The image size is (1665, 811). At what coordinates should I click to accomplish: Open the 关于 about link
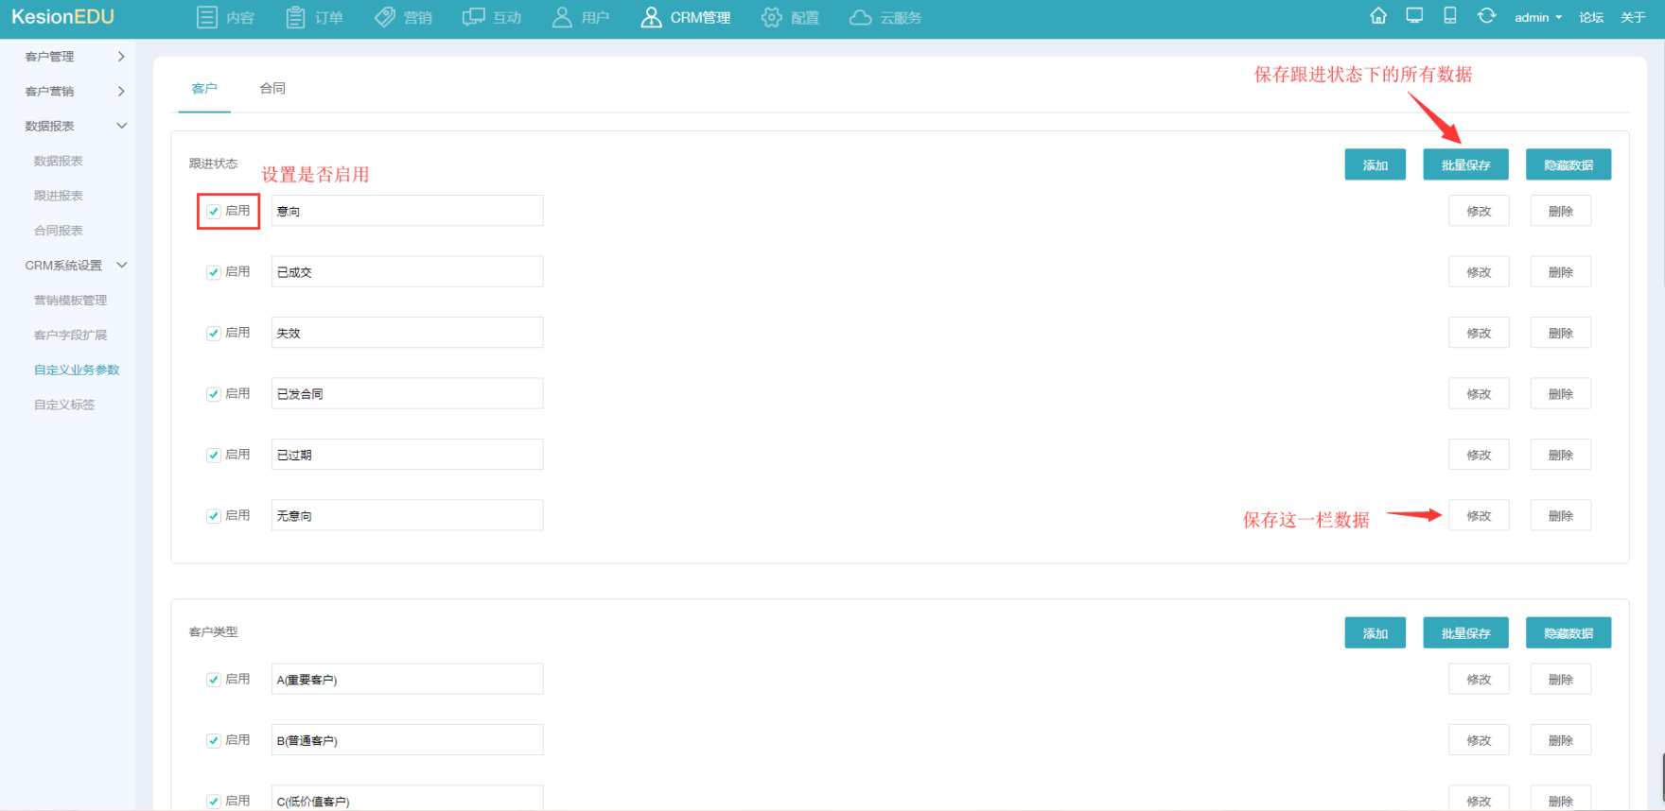[1633, 17]
